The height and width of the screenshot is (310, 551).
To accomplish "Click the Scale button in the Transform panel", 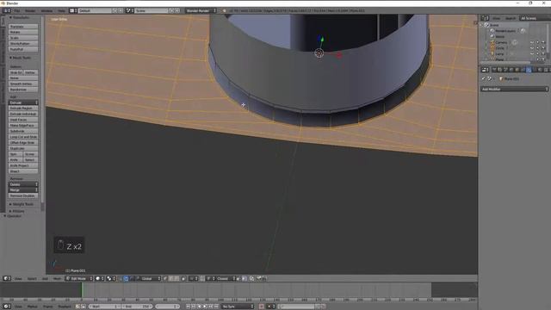I will pyautogui.click(x=23, y=38).
